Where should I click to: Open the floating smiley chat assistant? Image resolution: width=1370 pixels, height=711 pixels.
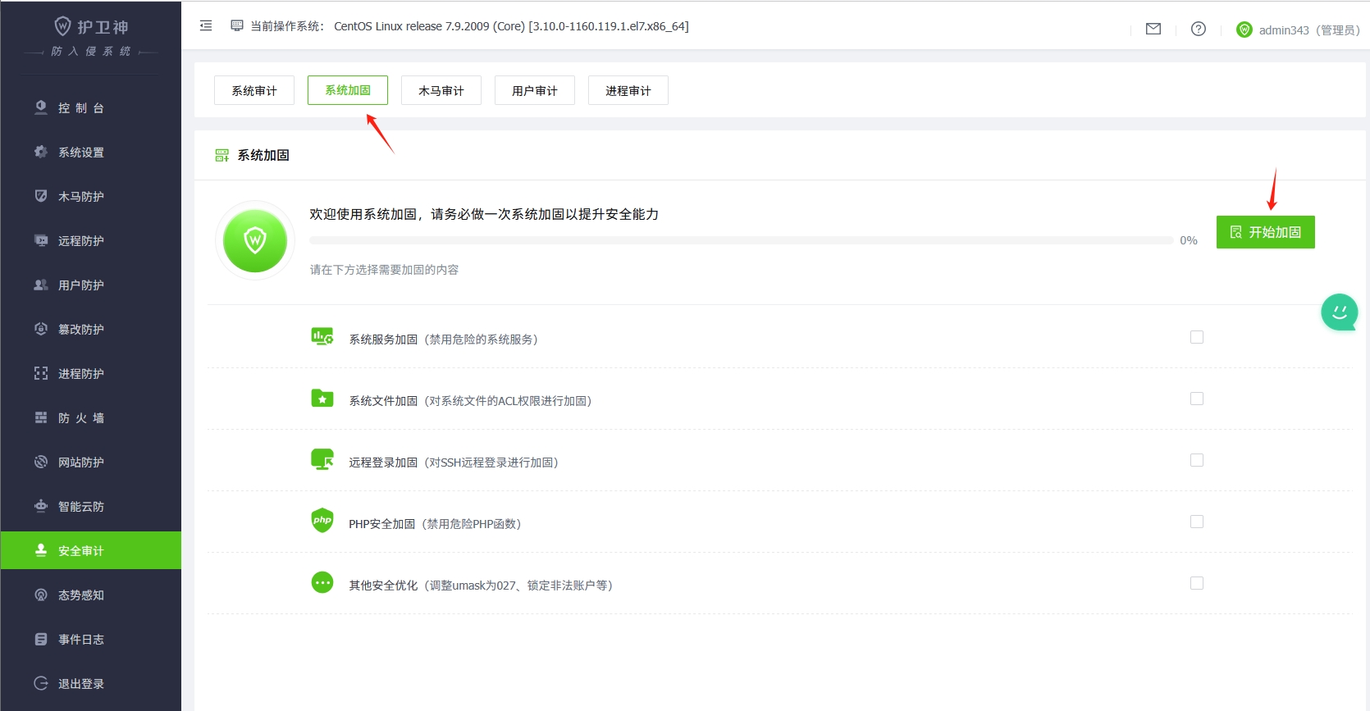[1340, 312]
